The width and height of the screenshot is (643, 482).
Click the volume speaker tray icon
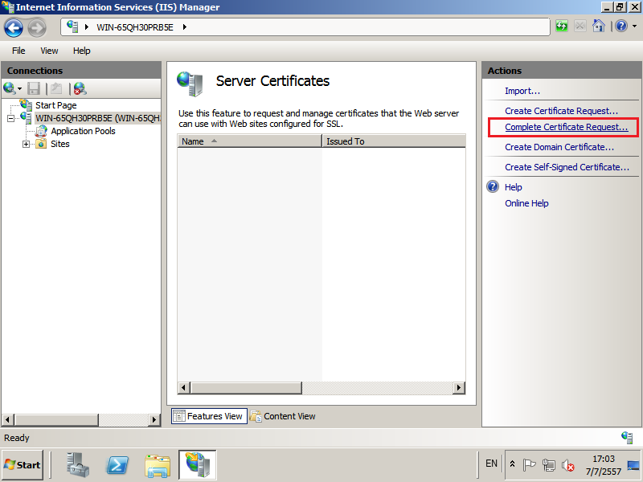coord(568,465)
